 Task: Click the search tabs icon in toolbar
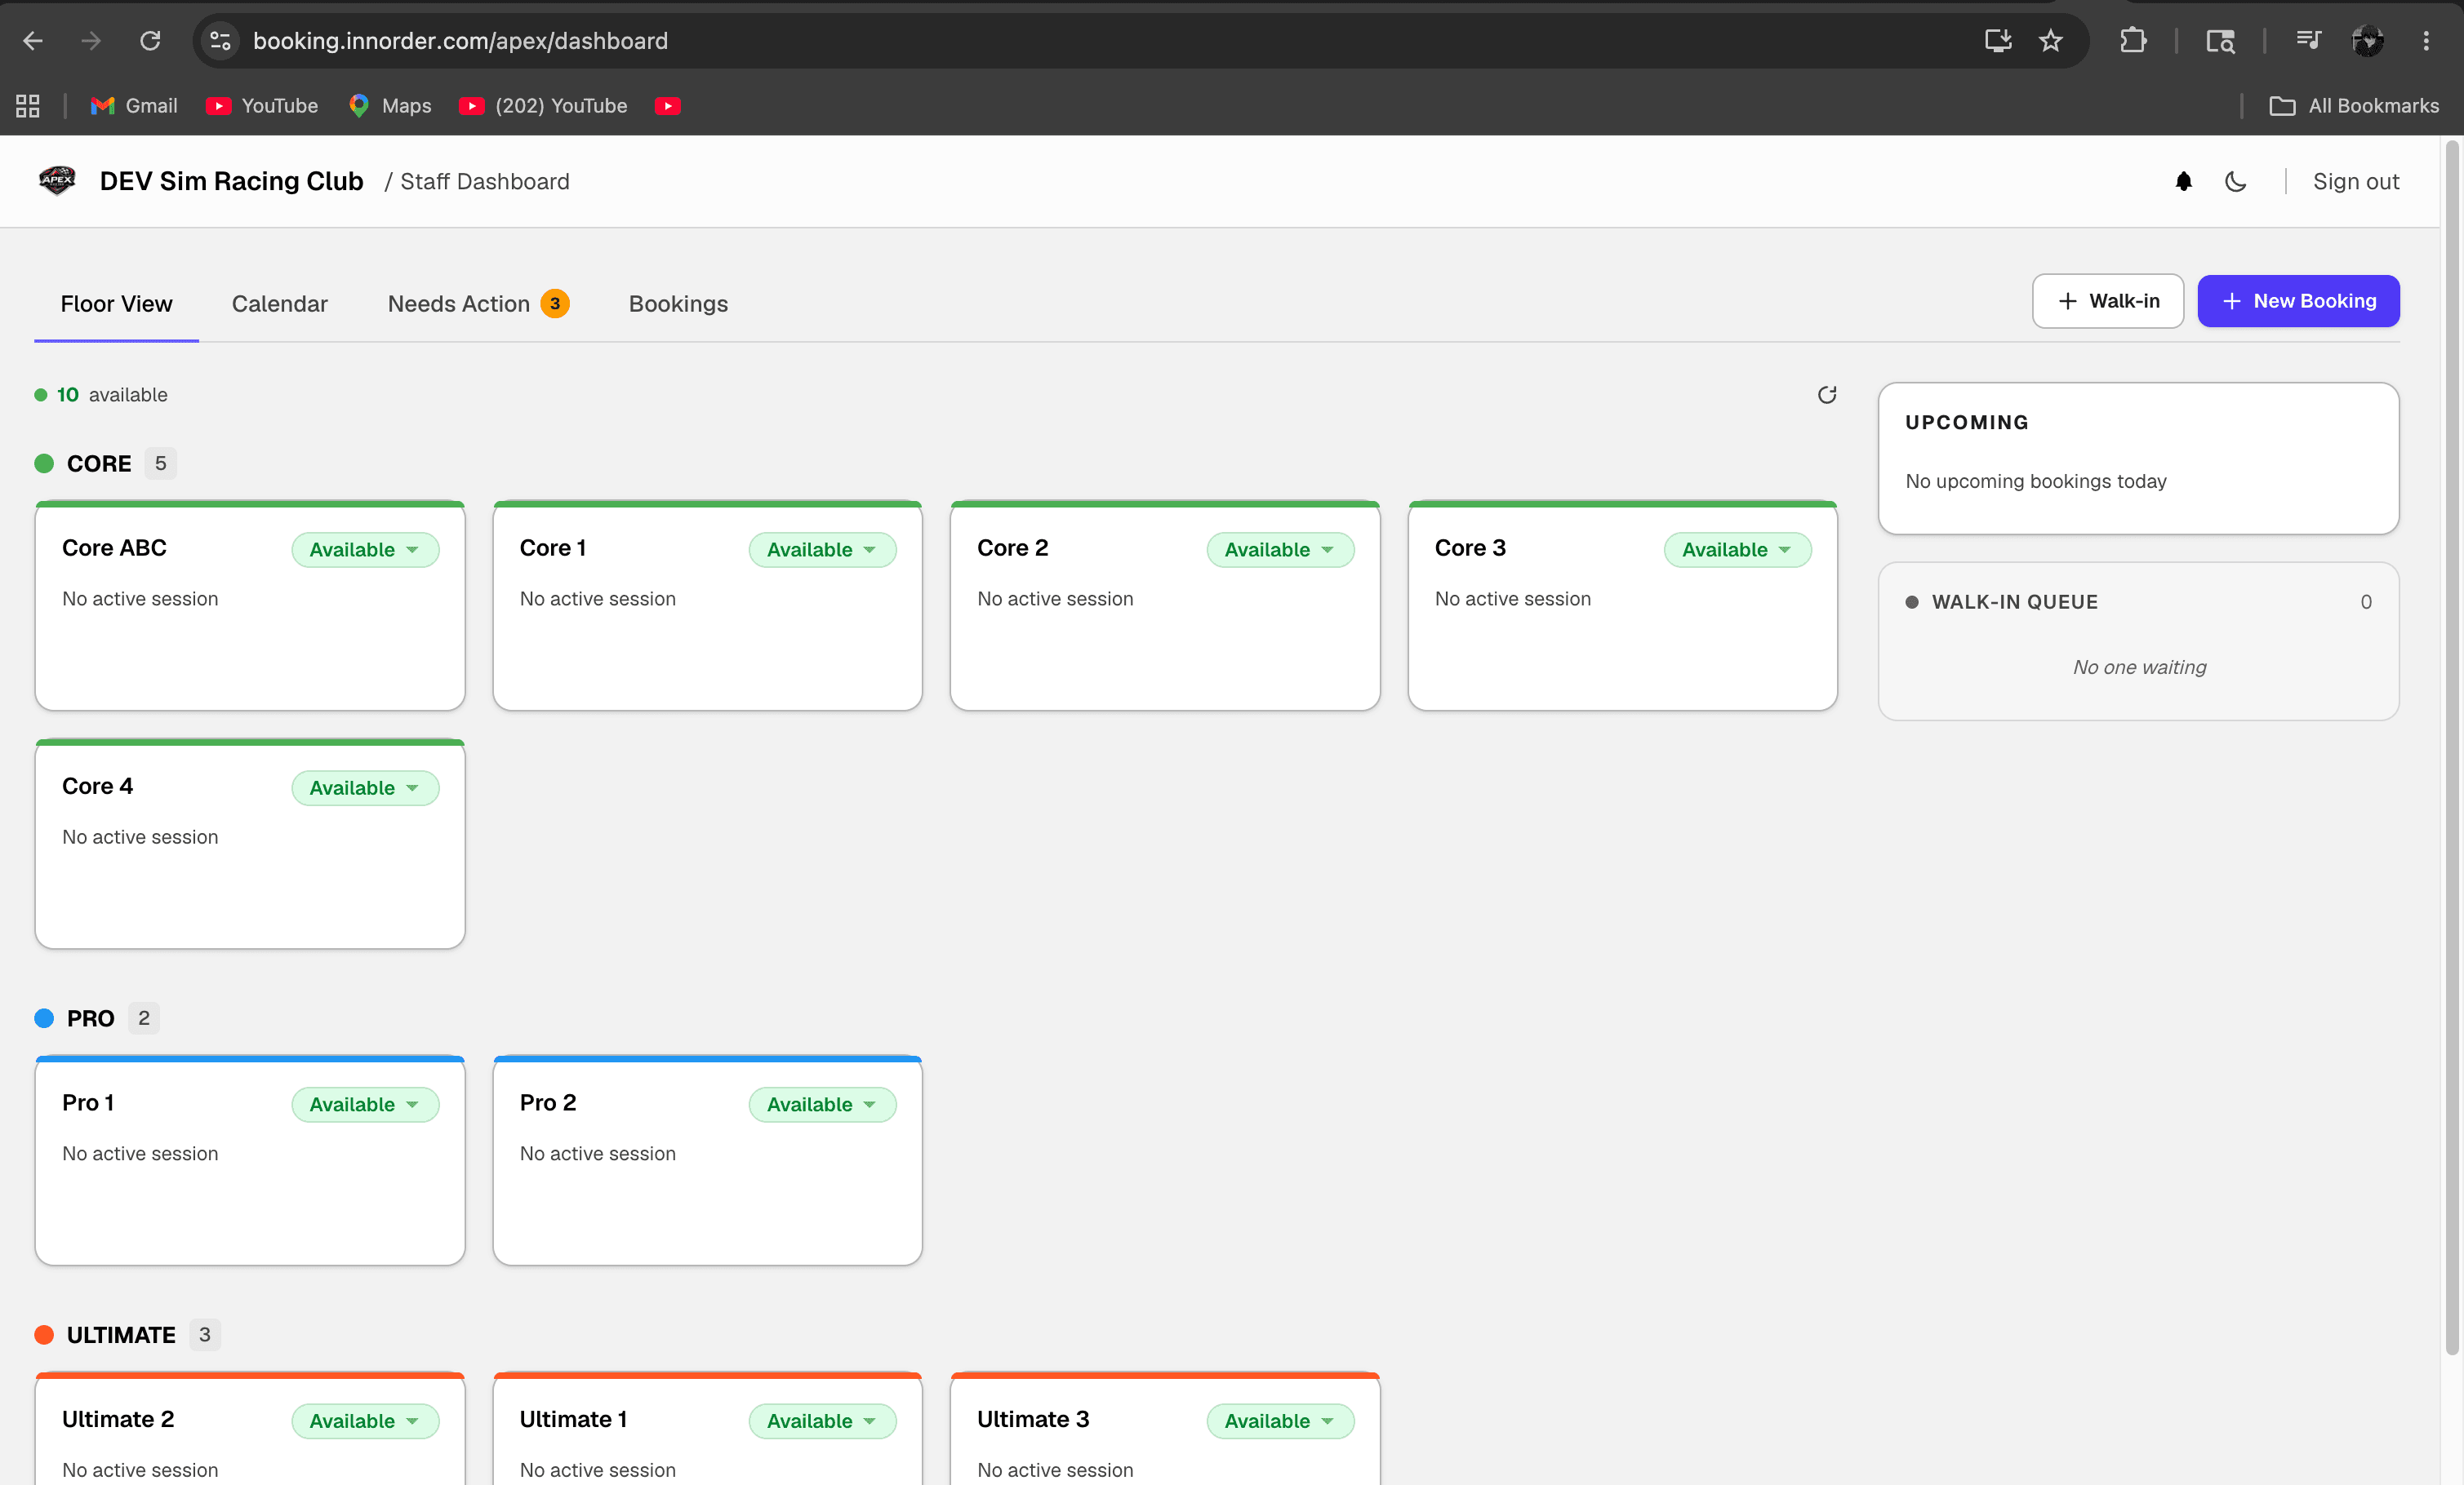pos(2220,41)
